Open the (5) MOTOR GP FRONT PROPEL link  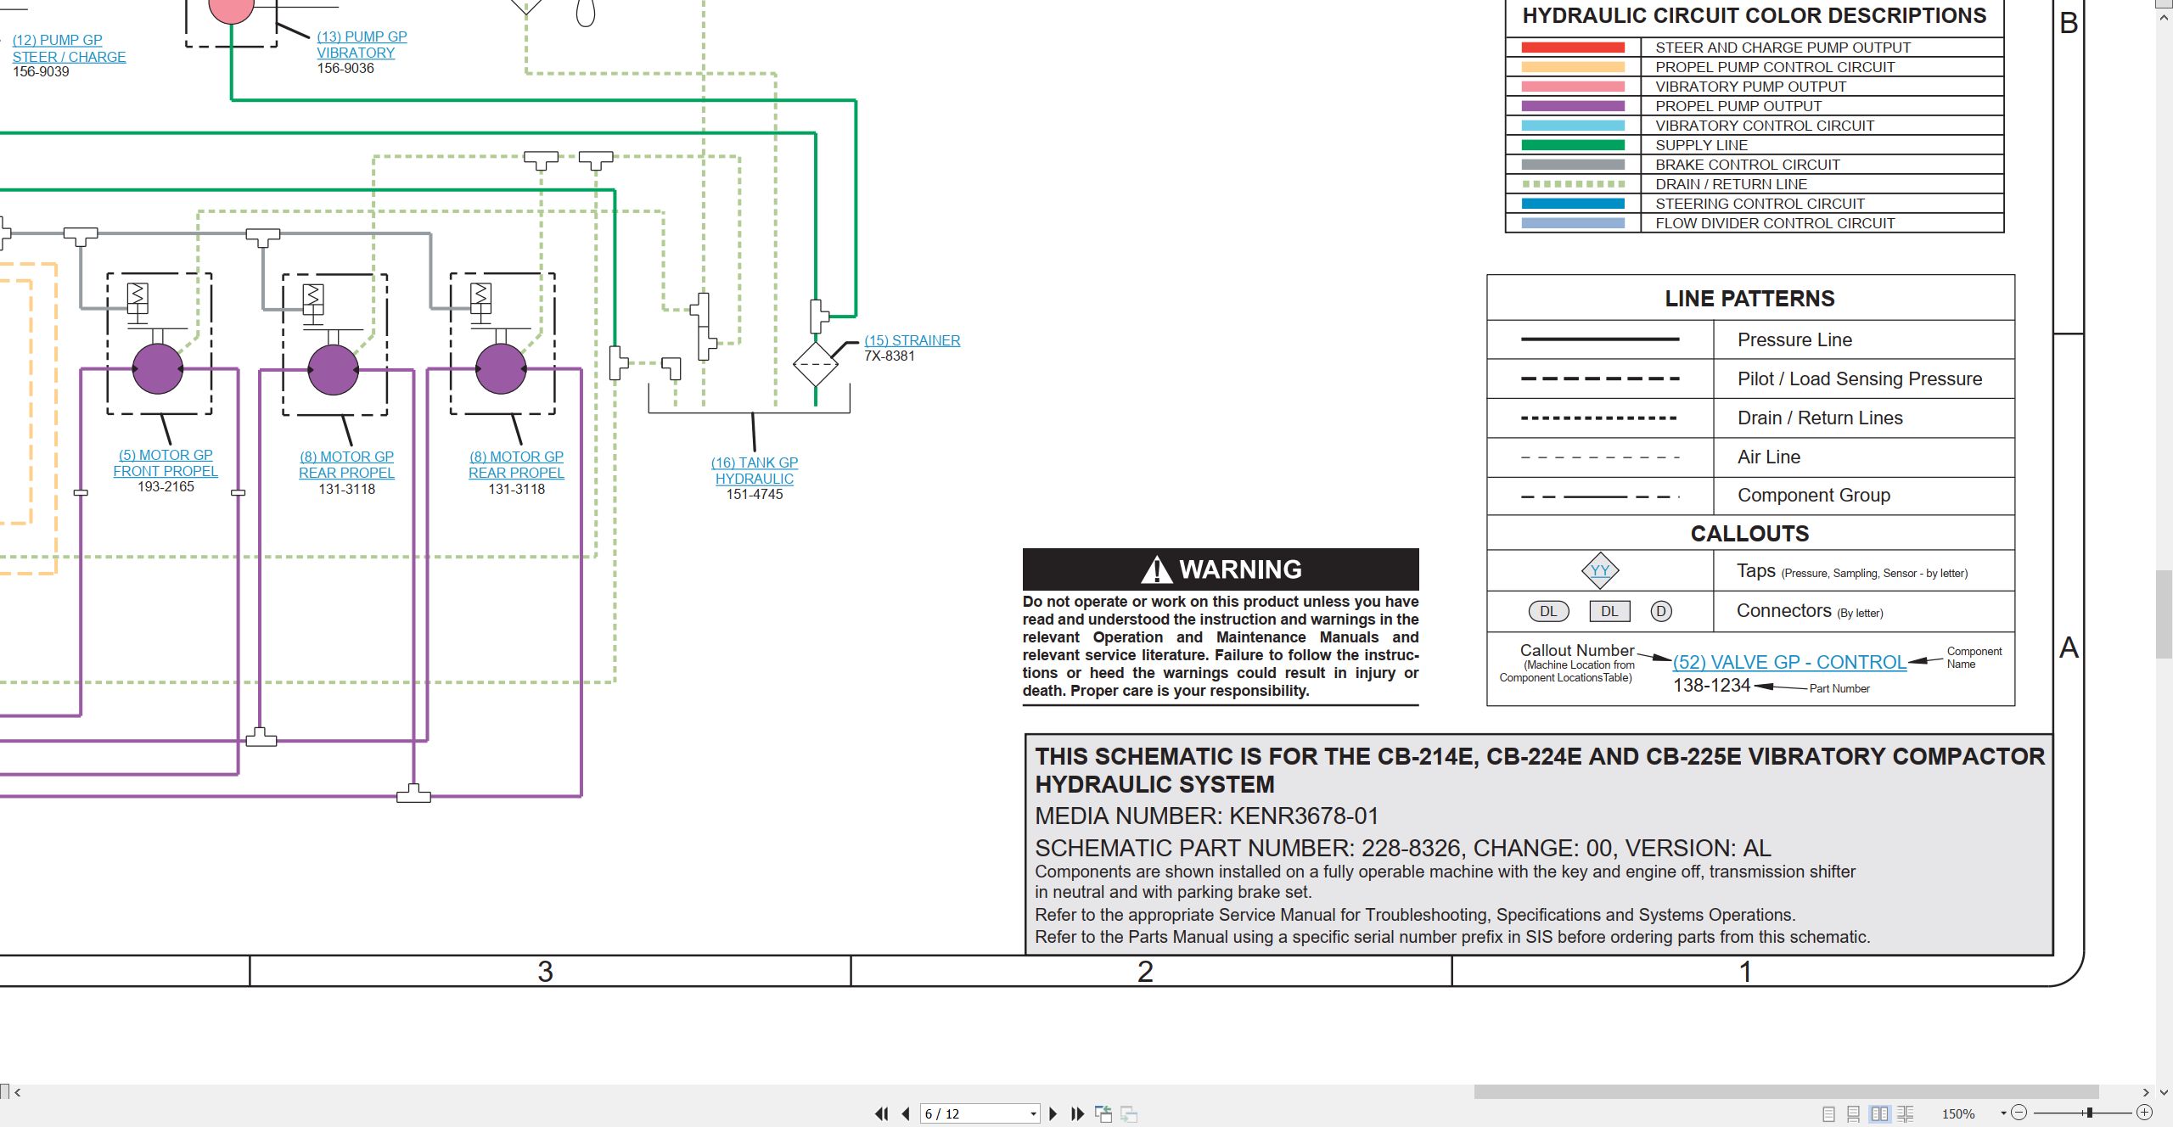click(x=166, y=463)
